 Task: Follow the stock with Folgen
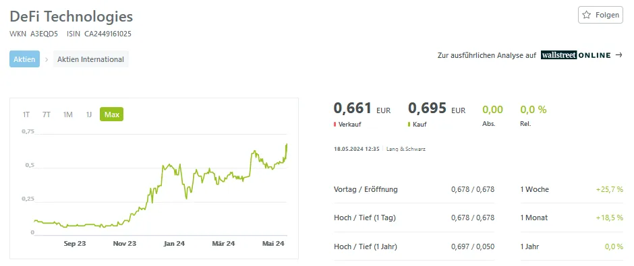pos(600,15)
